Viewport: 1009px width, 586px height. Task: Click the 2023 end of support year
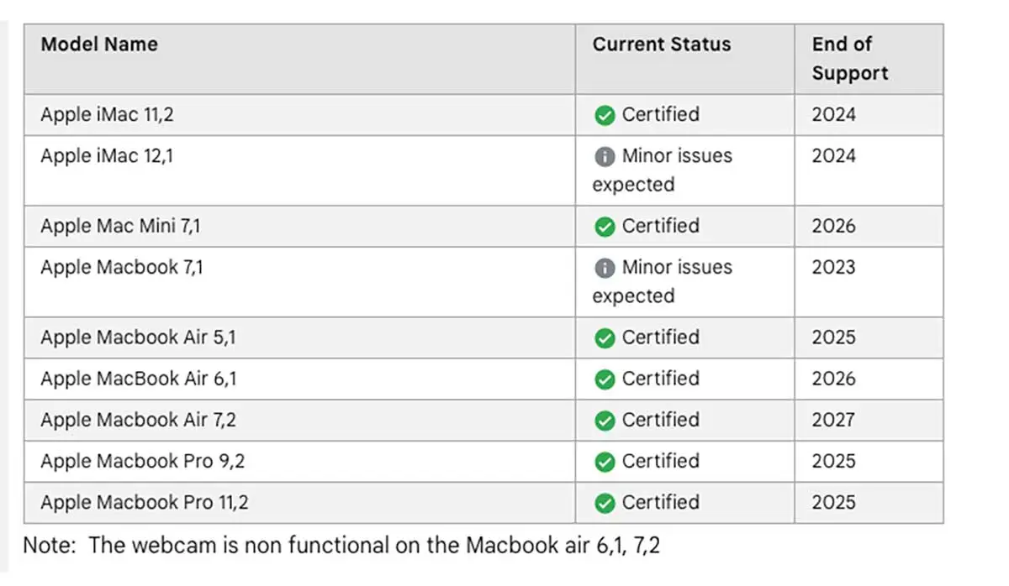pyautogui.click(x=833, y=267)
